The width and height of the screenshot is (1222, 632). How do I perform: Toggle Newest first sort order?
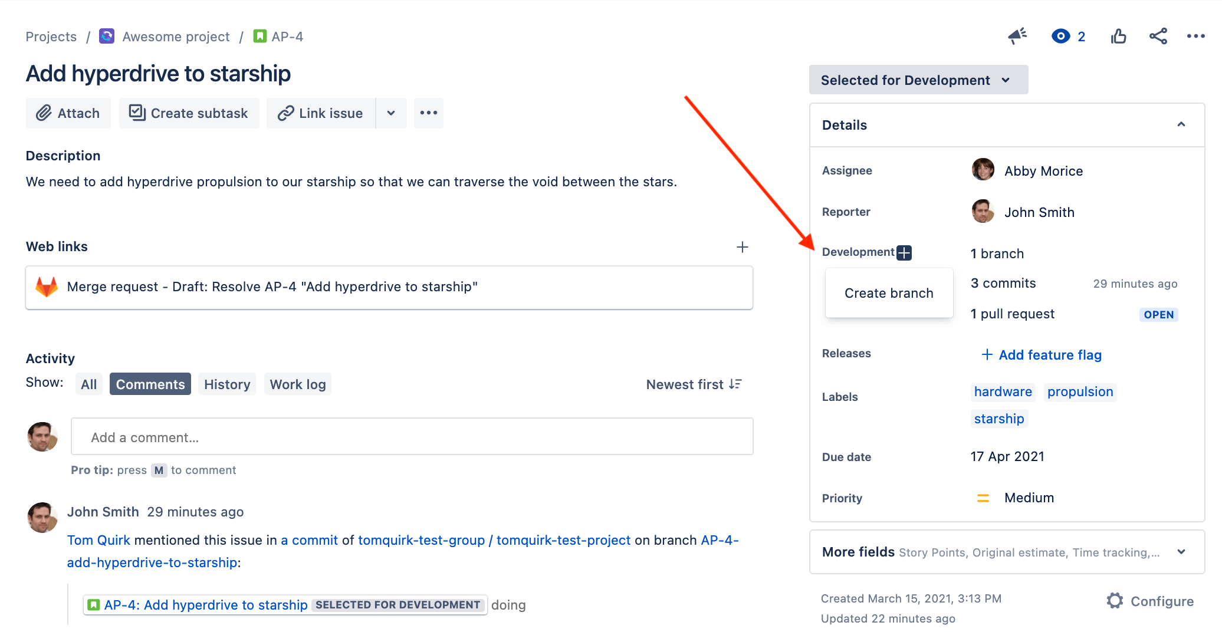694,384
